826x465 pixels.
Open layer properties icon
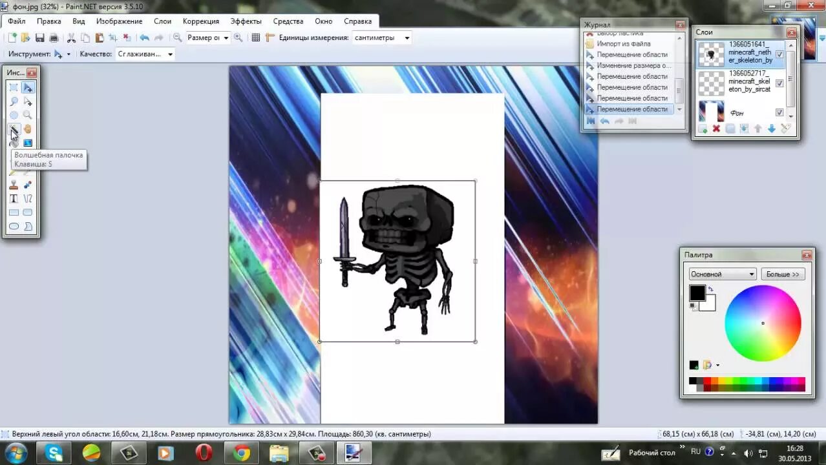pyautogui.click(x=786, y=129)
